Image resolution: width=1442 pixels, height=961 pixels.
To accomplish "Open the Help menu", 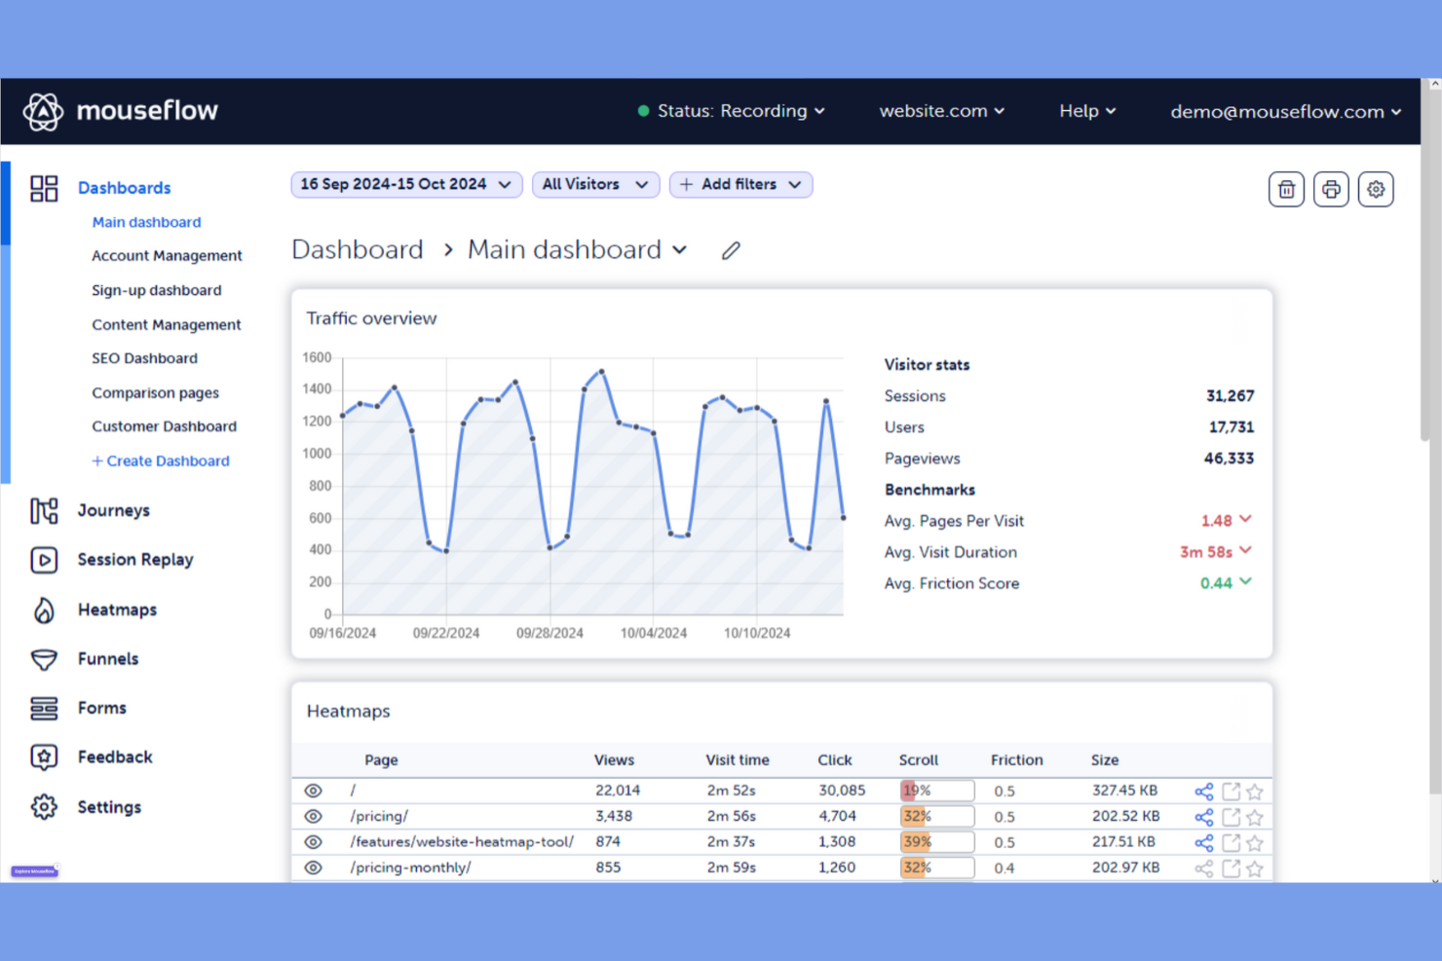I will pyautogui.click(x=1086, y=111).
